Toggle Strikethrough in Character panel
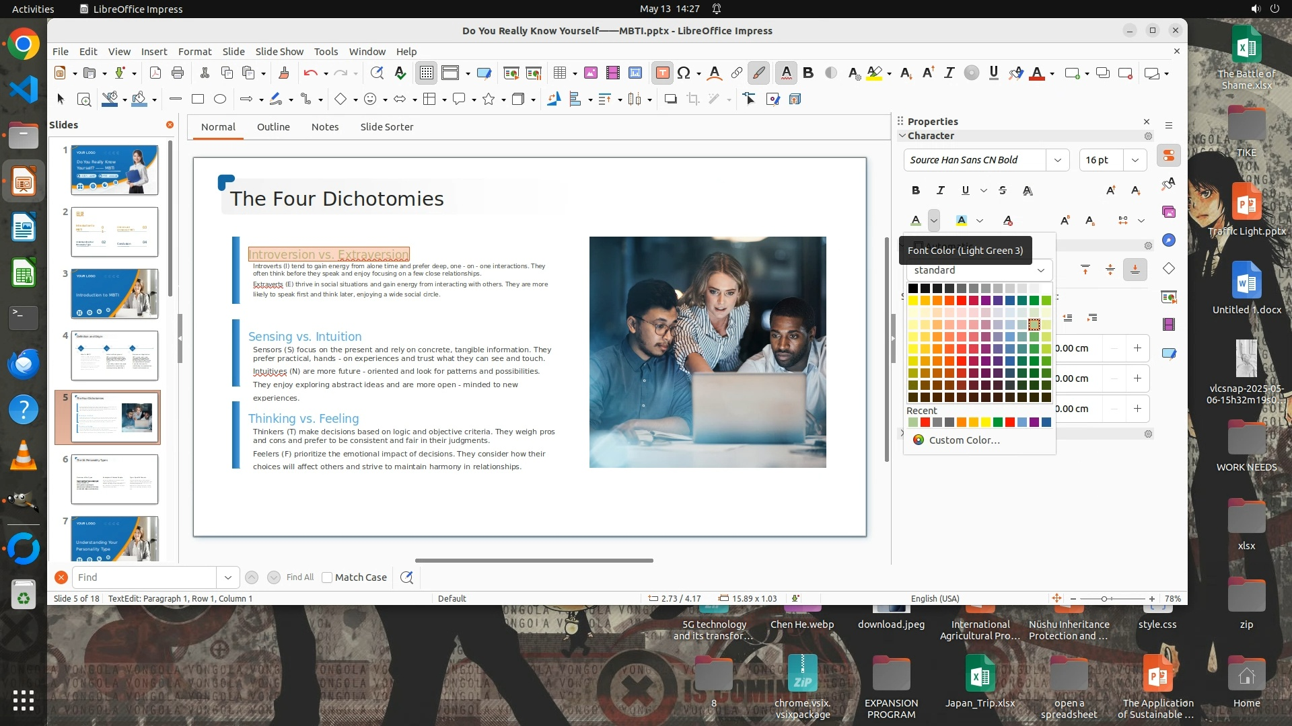Viewport: 1292px width, 726px height. pos(1003,191)
